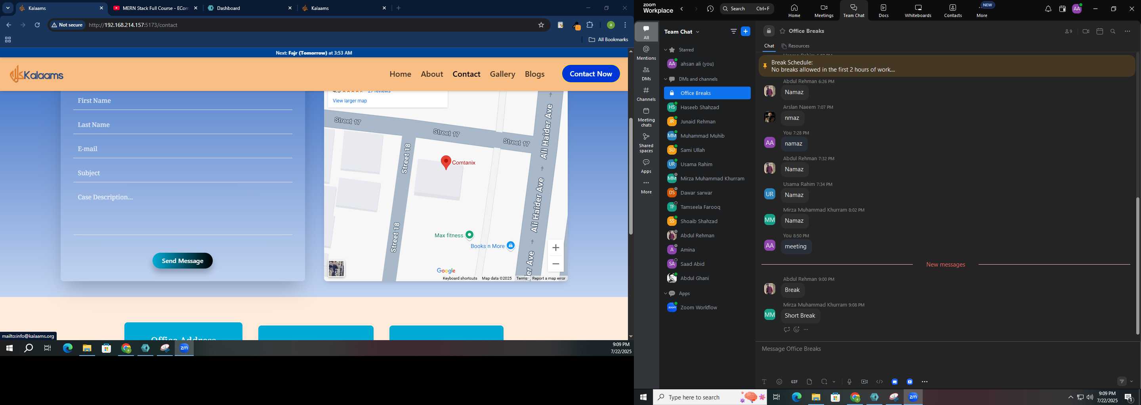This screenshot has width=1141, height=405.
Task: Zoom out on the Google map
Action: pyautogui.click(x=555, y=264)
